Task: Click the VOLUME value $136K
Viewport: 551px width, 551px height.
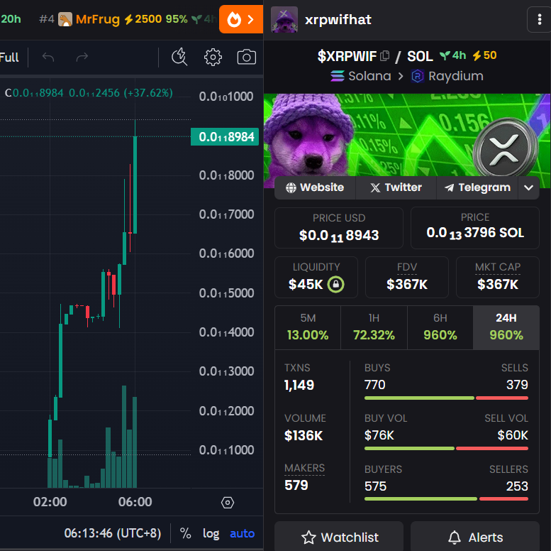Action: point(304,435)
